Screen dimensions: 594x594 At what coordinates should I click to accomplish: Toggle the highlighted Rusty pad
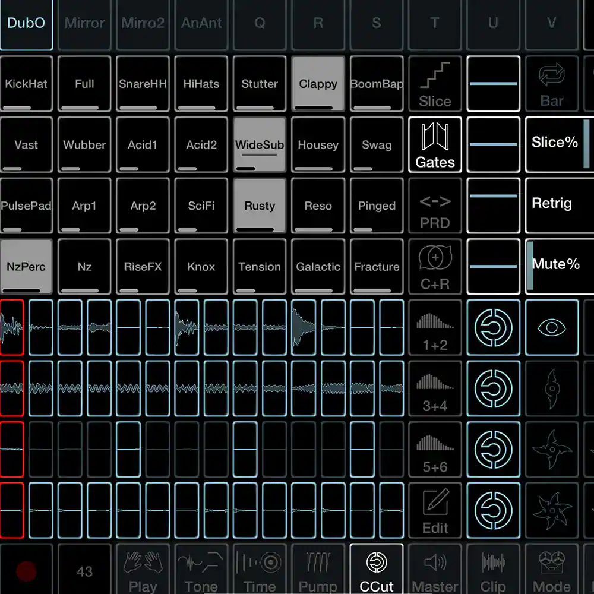[260, 206]
